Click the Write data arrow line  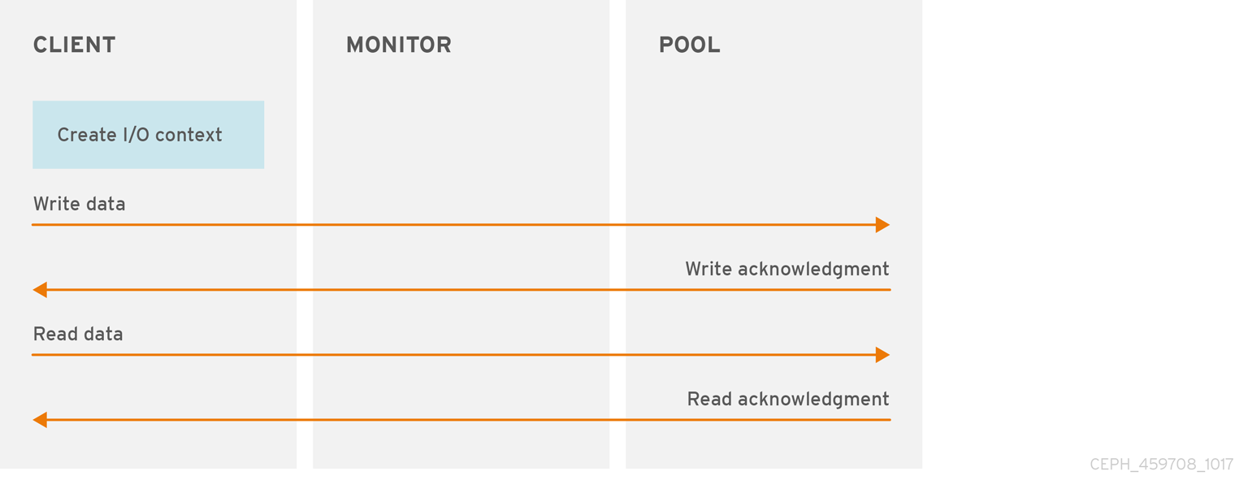[x=455, y=225]
